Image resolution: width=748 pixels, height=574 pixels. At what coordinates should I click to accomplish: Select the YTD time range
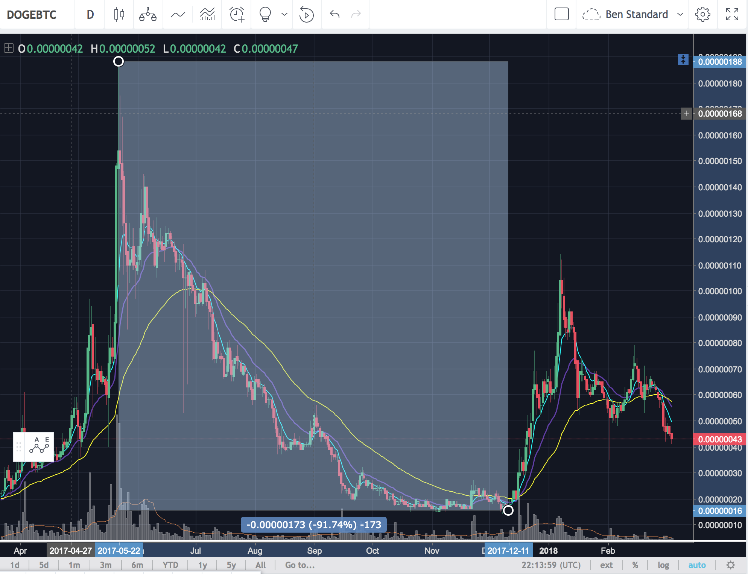[x=170, y=565]
